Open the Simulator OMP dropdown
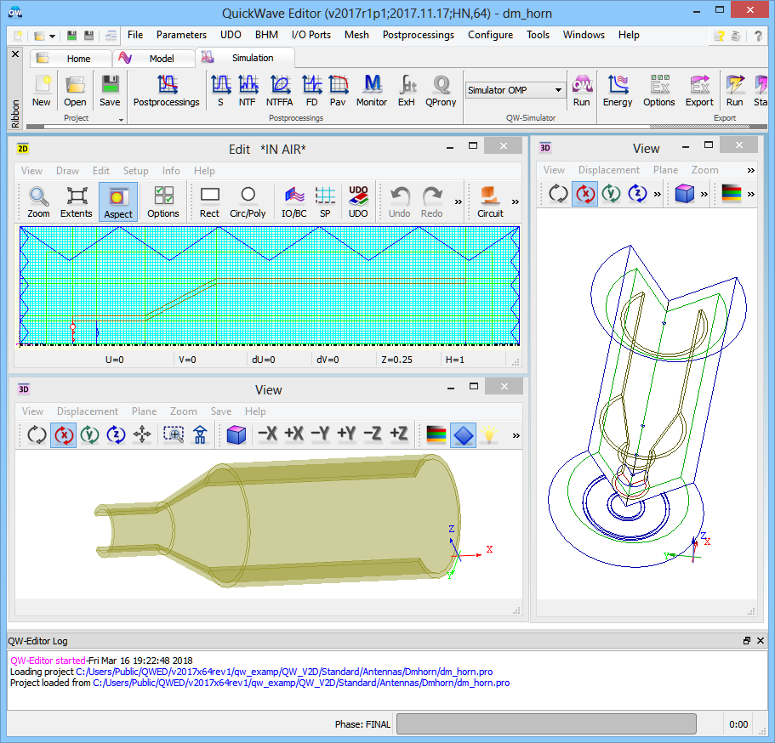 558,90
